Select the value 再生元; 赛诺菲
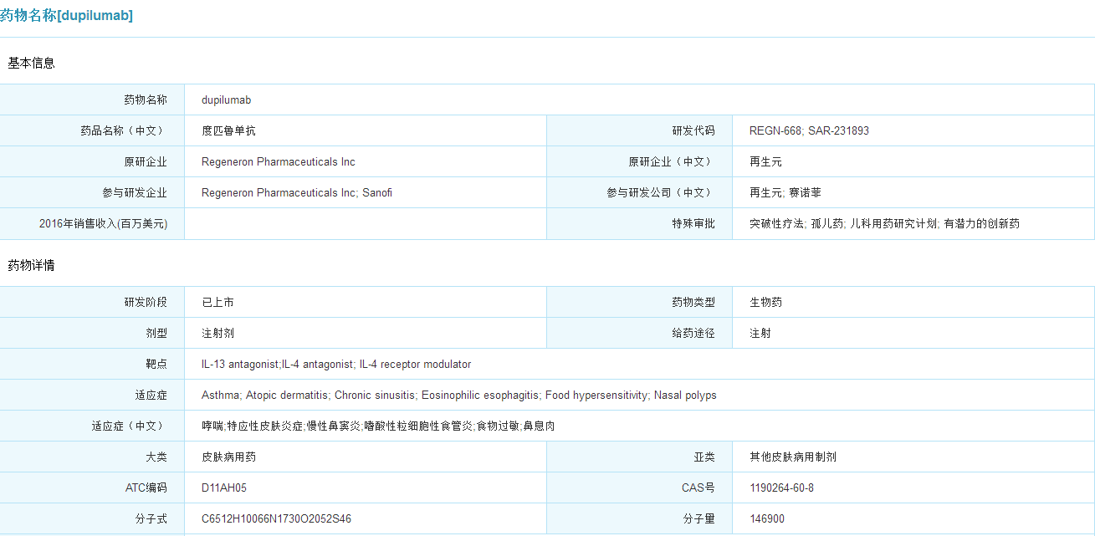Image resolution: width=1095 pixels, height=536 pixels. click(x=785, y=192)
